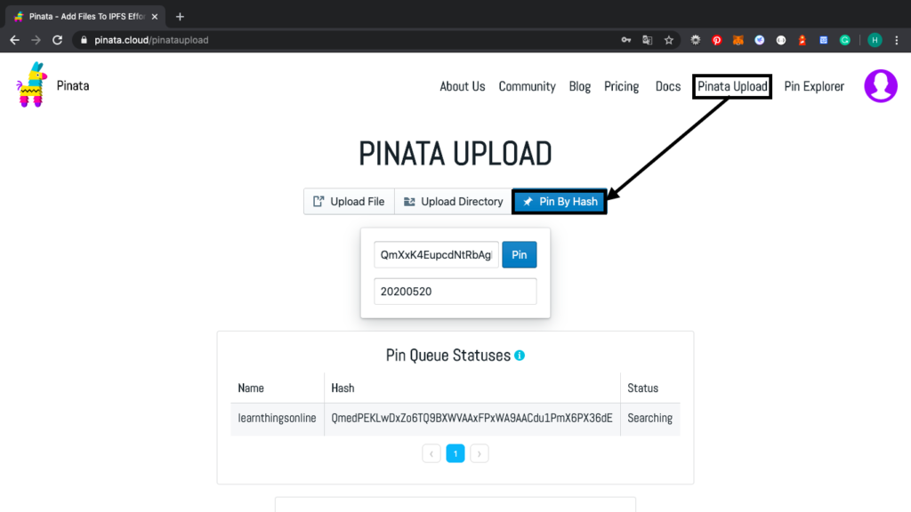Click the Pinata llama logo
Screen dimensions: 911x512
pyautogui.click(x=31, y=84)
